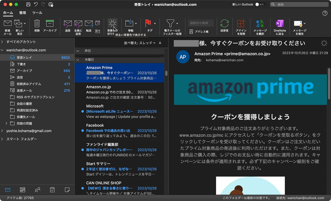Viewport: 331px width, 201px height.
Task: Open the メッセージを報告 dropdown arrow
Action: click(305, 24)
